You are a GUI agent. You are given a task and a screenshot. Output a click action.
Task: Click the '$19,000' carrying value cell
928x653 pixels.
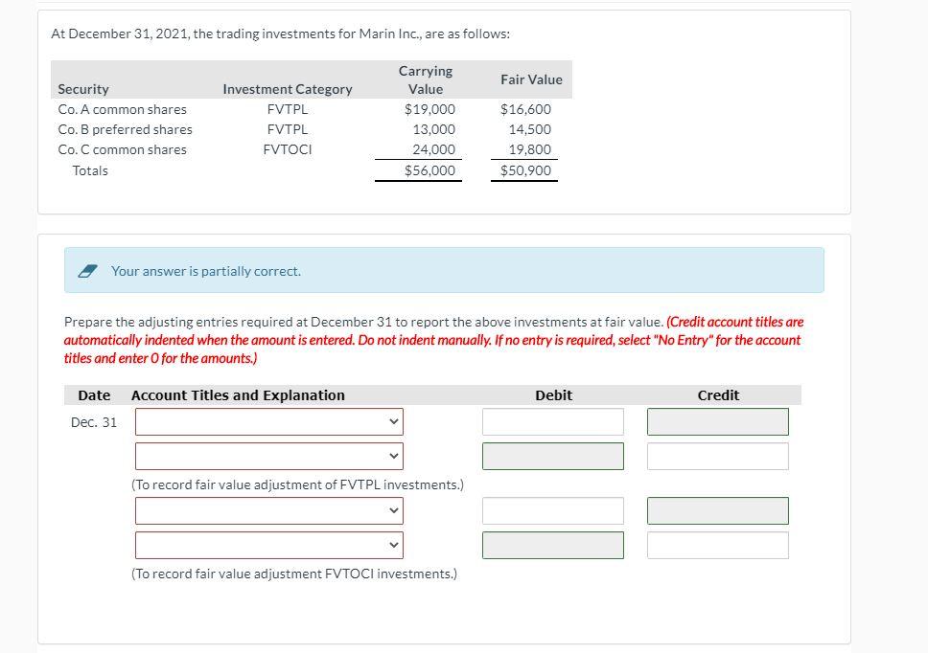pyautogui.click(x=429, y=109)
